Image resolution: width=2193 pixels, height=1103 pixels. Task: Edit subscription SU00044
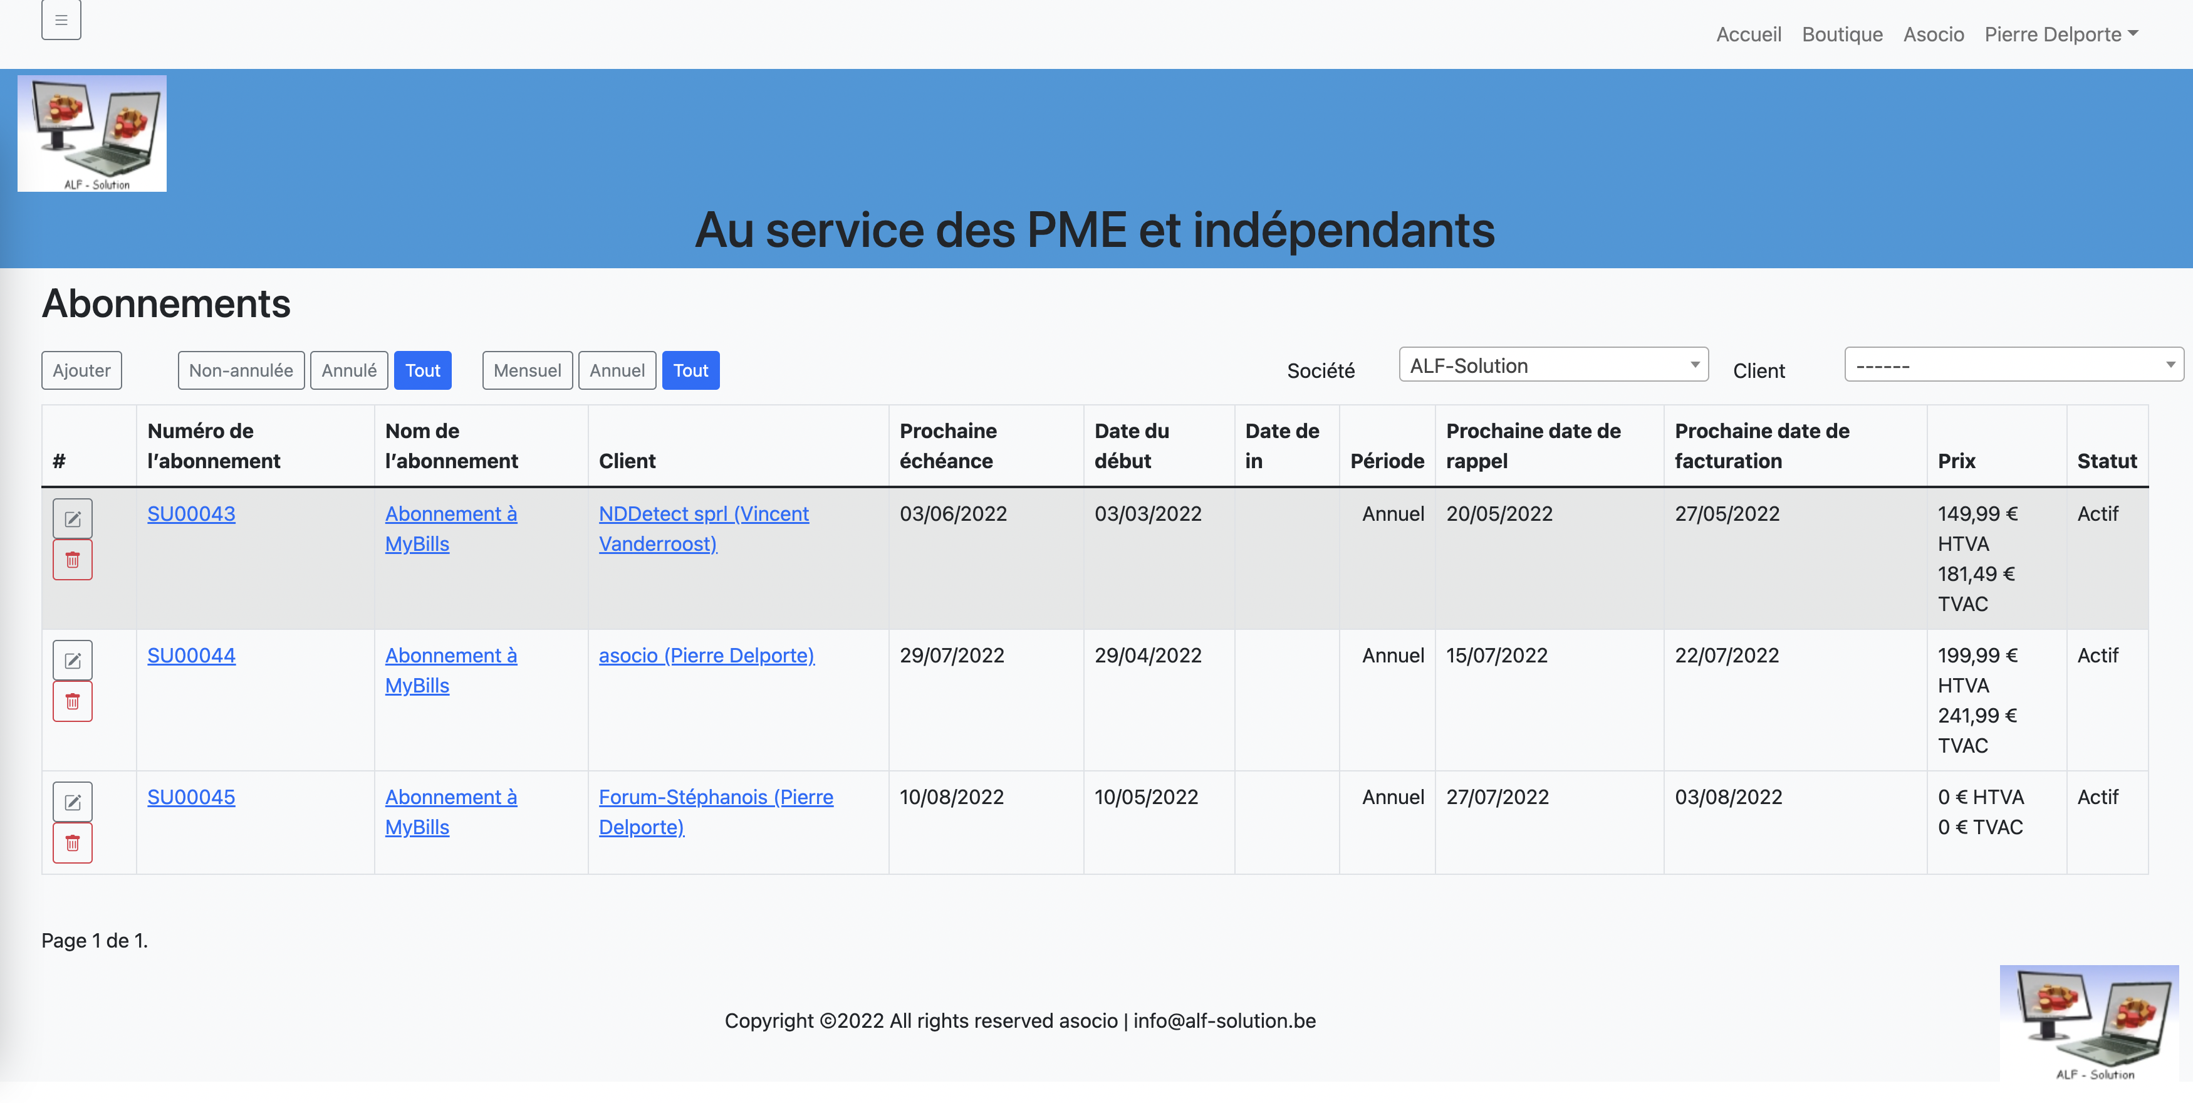(72, 659)
